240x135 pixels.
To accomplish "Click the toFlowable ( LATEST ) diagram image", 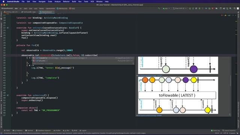I will [x=178, y=96].
